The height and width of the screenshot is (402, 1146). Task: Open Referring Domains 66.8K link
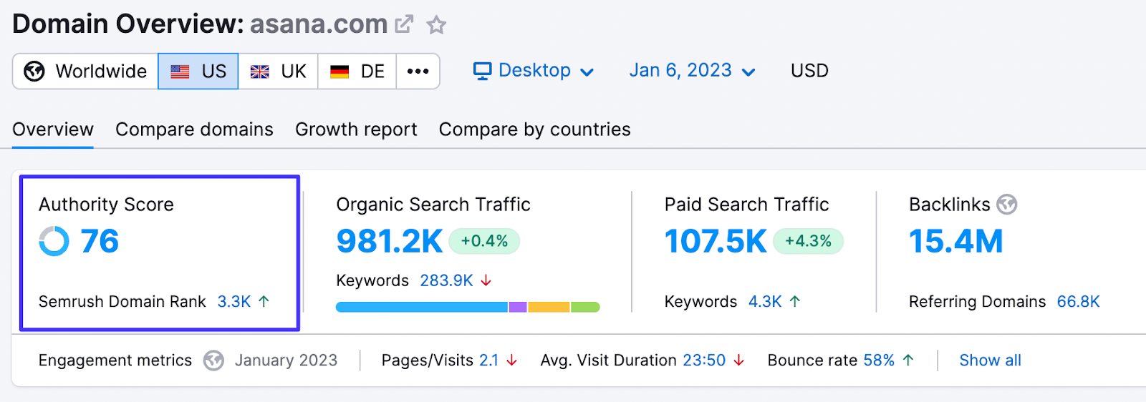click(1078, 302)
